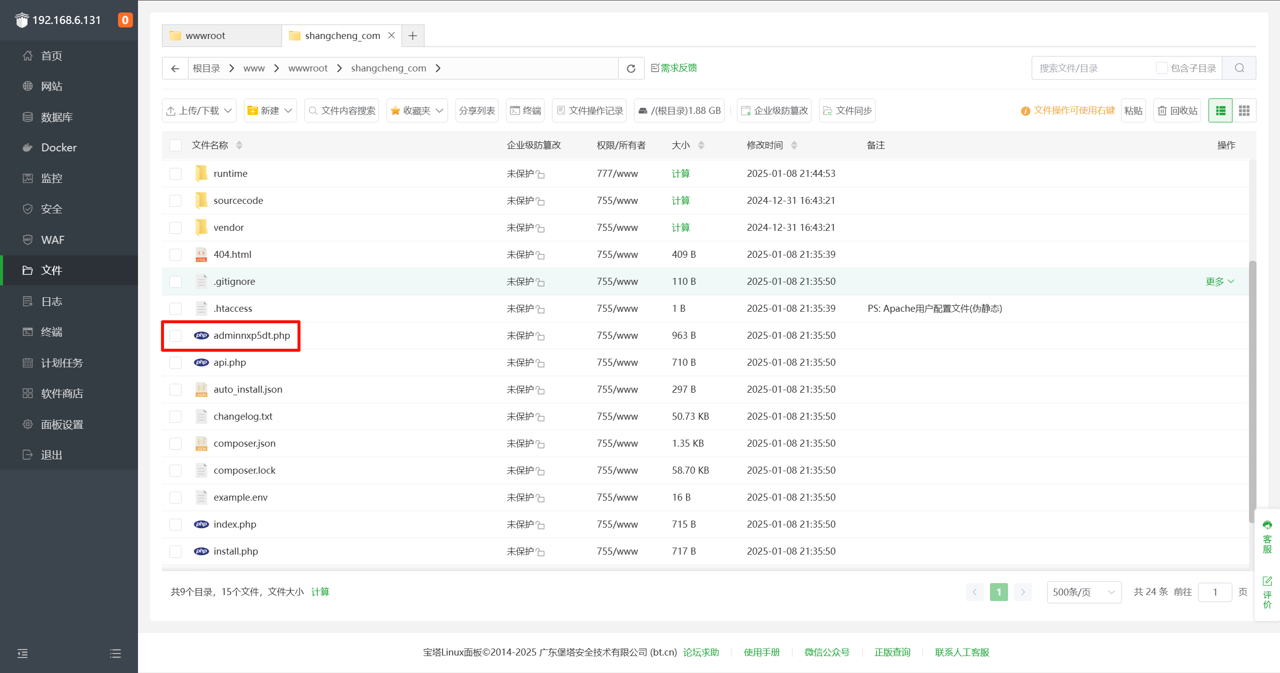Image resolution: width=1280 pixels, height=673 pixels.
Task: Click the search magnifier button
Action: [1239, 68]
